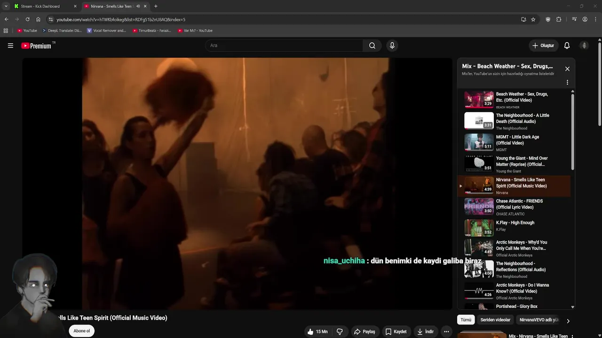Click the address bar URL
The height and width of the screenshot is (338, 602).
click(x=121, y=19)
